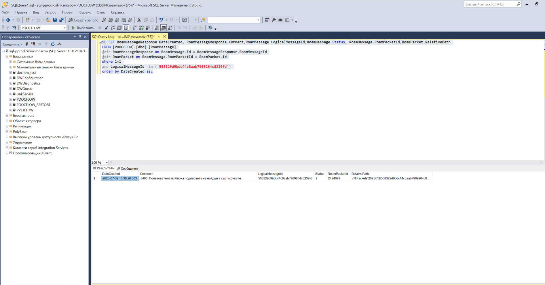Open the Правка menu

[x=21, y=12]
